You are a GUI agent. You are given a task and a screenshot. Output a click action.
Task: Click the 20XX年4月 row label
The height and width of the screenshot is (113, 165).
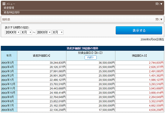click(7, 67)
